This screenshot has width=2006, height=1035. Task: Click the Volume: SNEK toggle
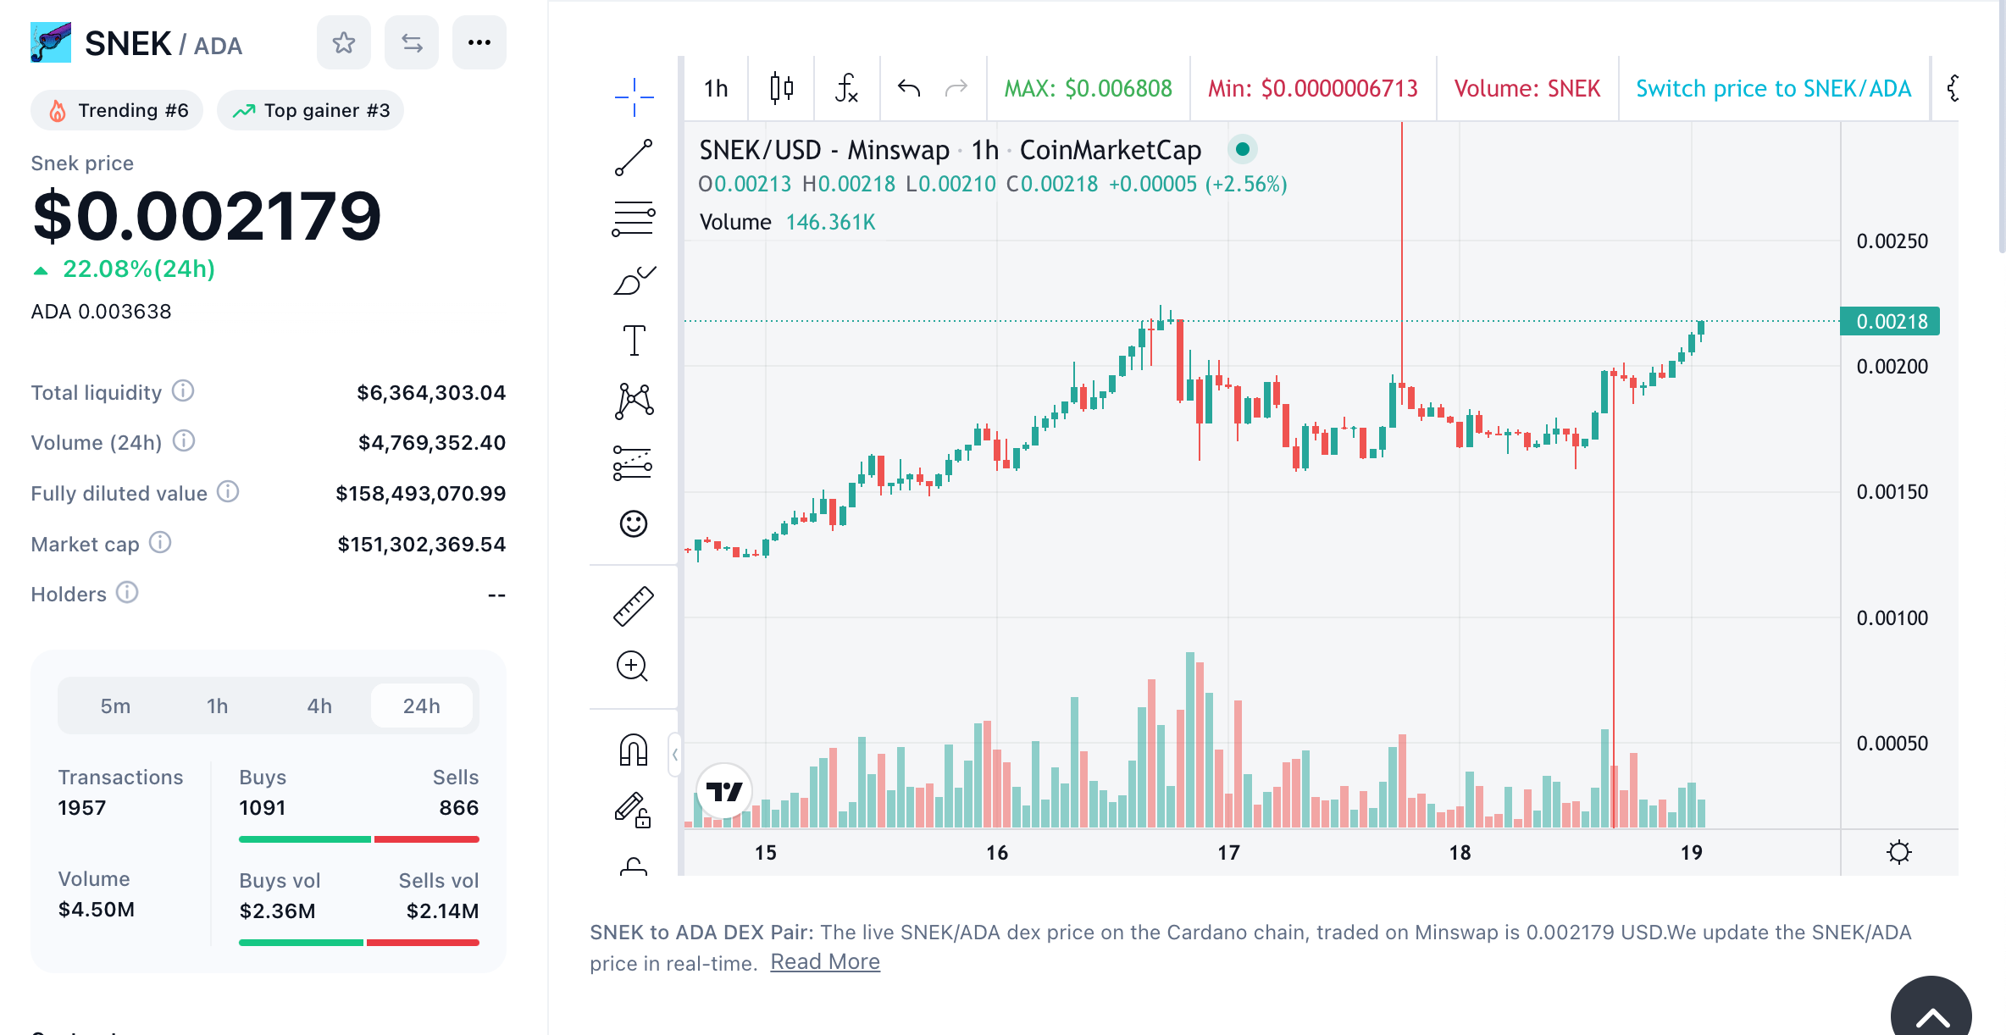point(1527,88)
